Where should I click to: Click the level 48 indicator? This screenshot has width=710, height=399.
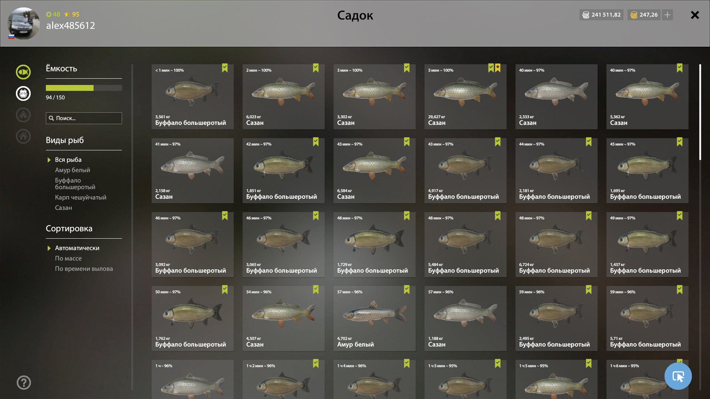[53, 14]
